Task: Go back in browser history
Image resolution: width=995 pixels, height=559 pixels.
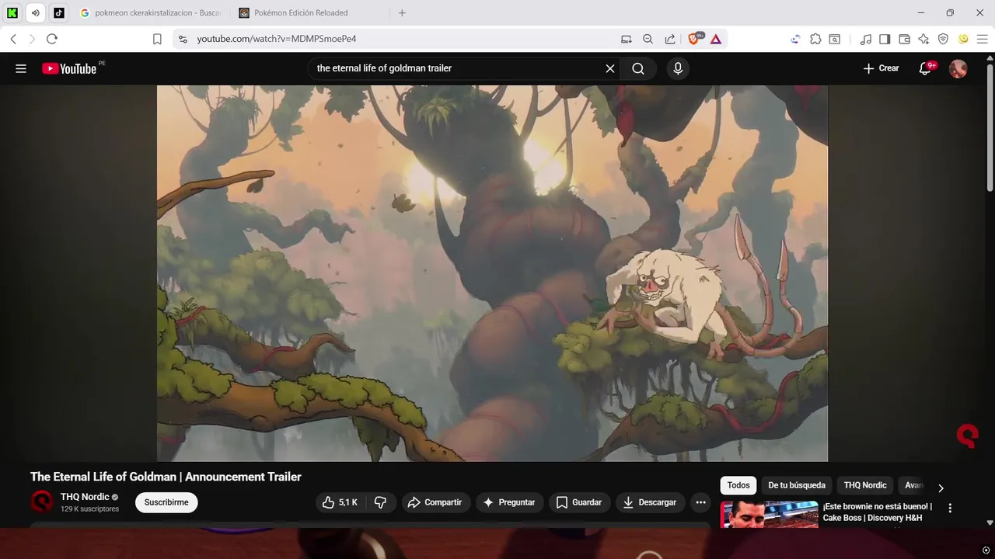Action: point(13,39)
